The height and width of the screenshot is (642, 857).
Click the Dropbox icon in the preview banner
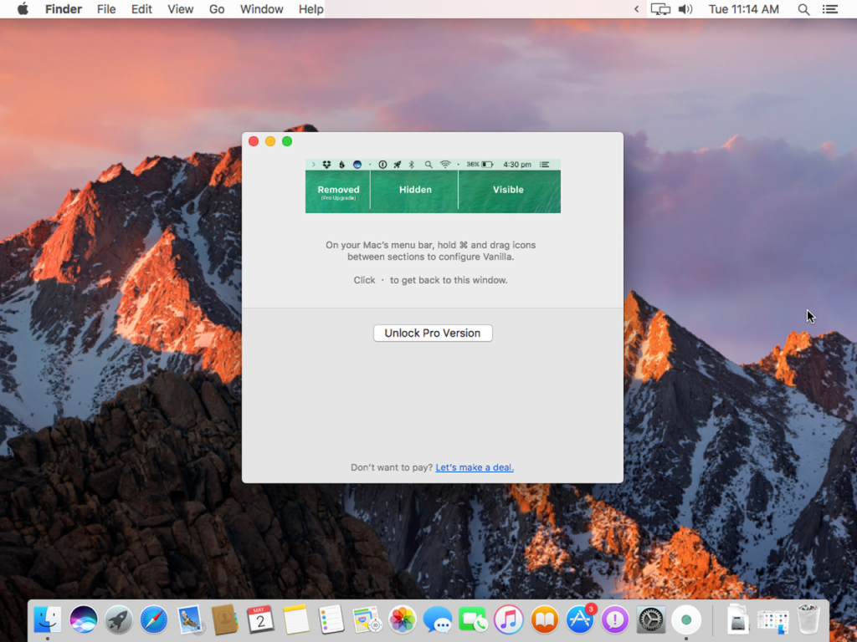coord(326,165)
